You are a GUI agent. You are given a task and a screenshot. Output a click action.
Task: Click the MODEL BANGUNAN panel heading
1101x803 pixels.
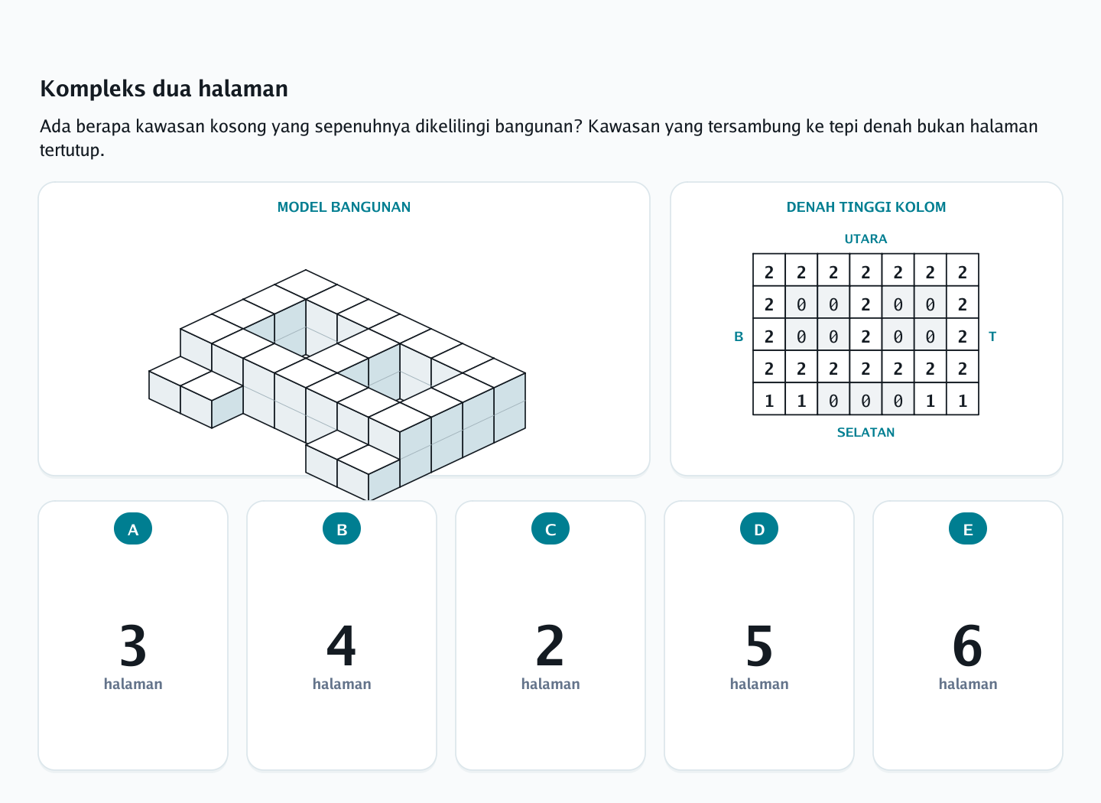[x=344, y=207]
